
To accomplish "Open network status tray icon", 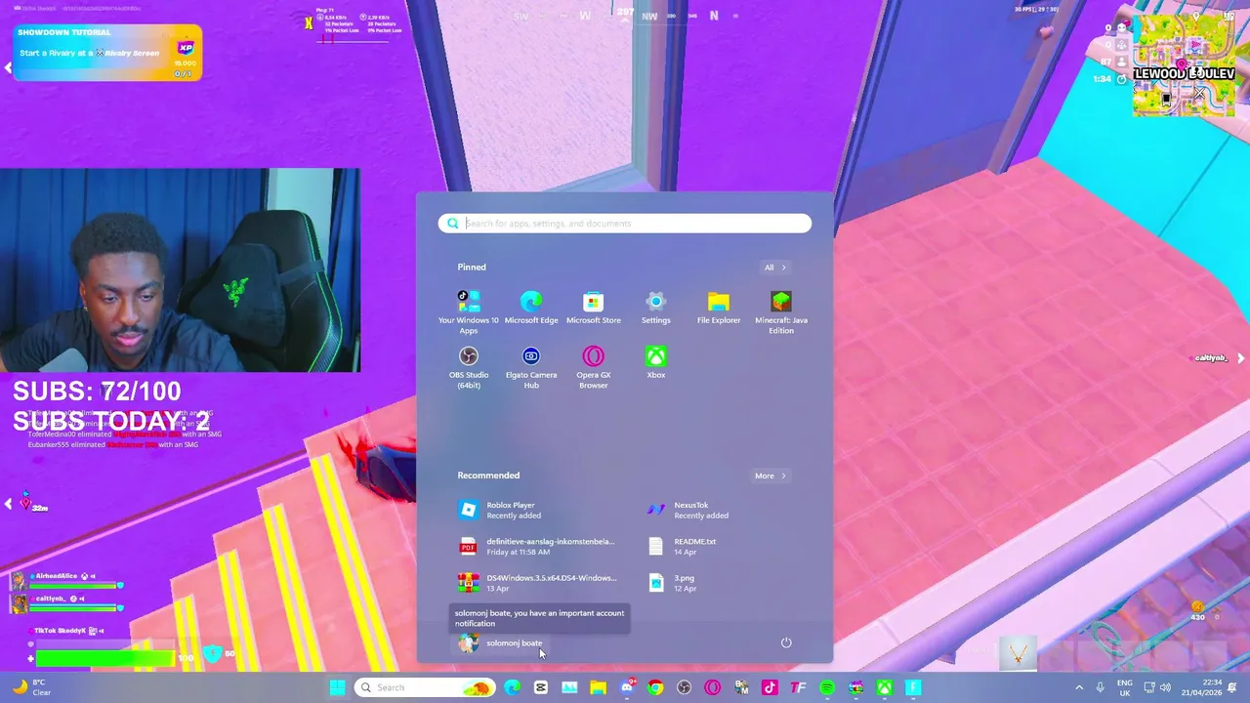I will pos(1150,687).
